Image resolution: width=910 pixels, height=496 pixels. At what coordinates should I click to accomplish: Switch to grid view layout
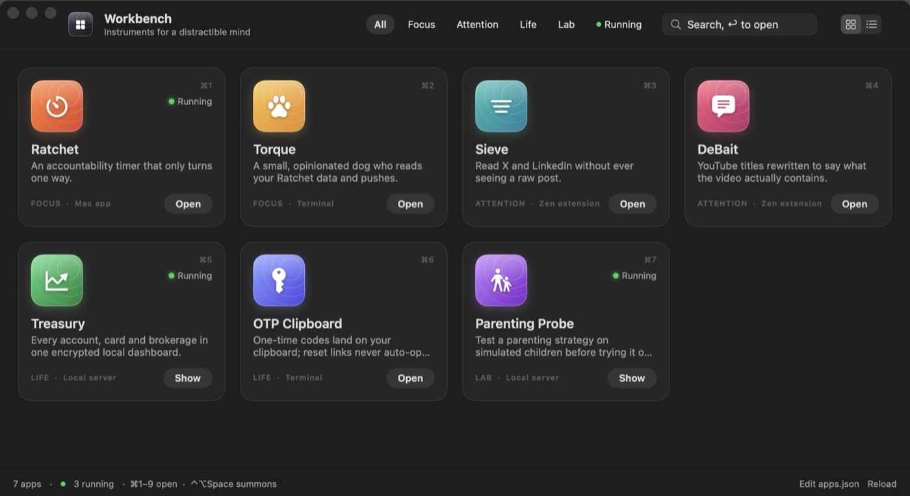click(x=851, y=25)
